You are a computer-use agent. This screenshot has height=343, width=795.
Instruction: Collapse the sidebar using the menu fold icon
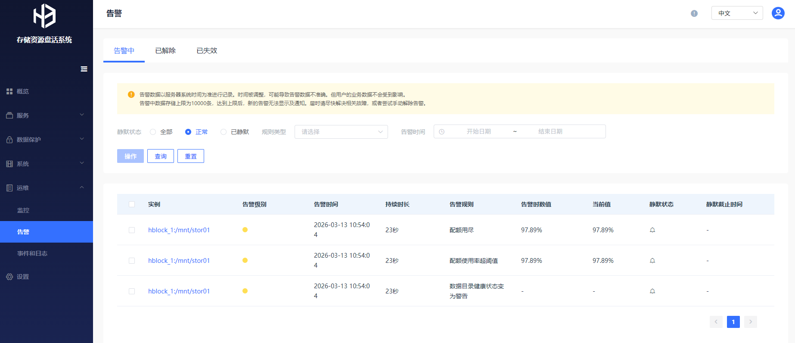tap(84, 69)
